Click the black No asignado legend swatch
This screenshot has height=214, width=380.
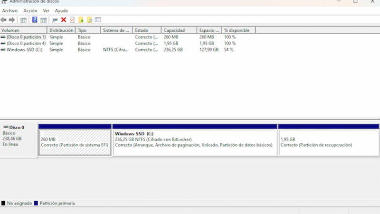tap(3, 203)
